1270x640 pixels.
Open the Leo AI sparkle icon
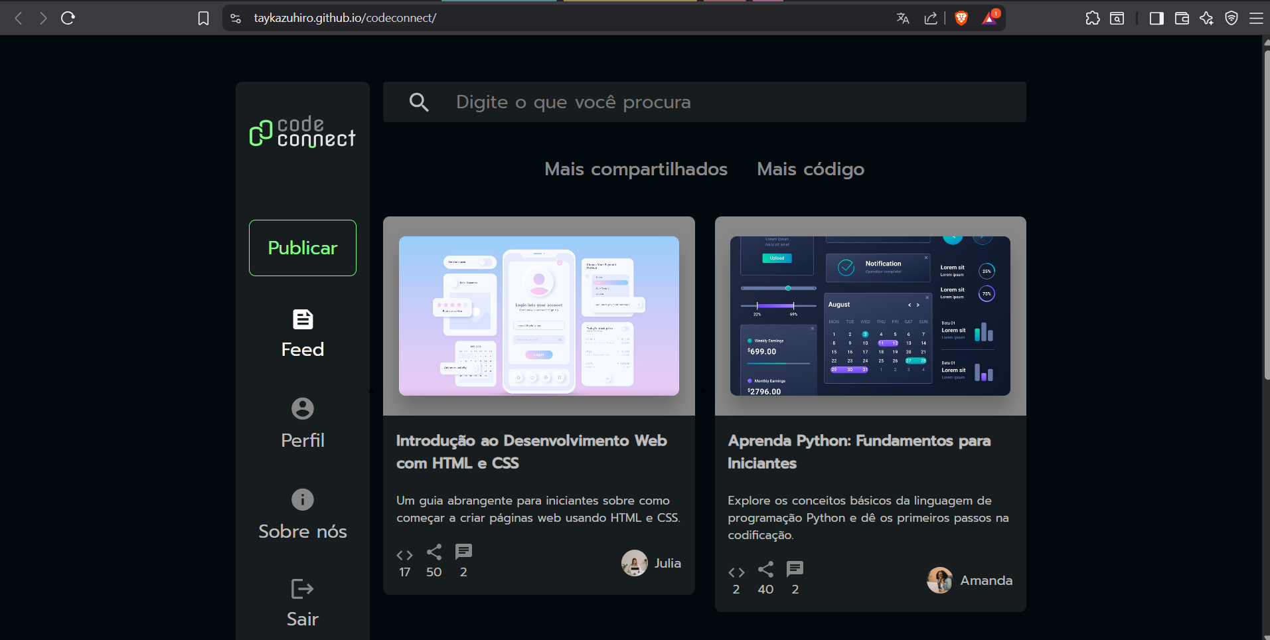[1207, 18]
